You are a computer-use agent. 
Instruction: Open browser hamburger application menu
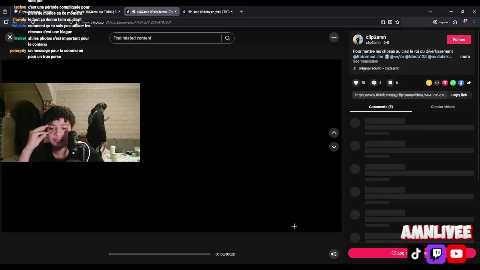tap(474, 22)
